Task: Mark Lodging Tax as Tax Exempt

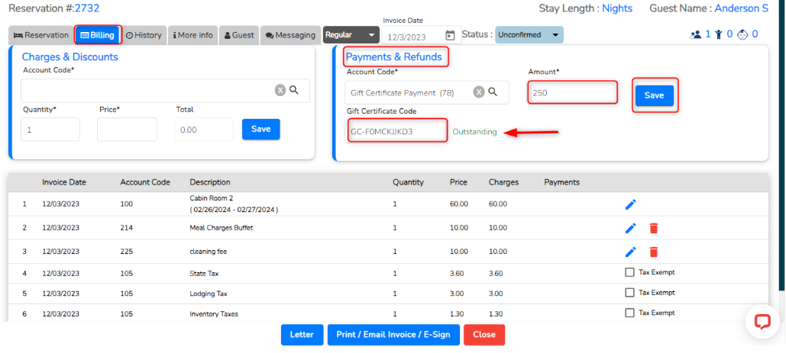Action: (629, 293)
